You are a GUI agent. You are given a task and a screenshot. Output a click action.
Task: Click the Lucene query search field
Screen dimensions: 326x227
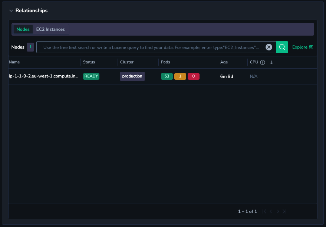[x=151, y=47]
